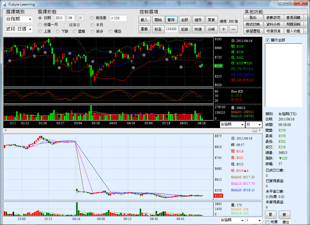Click the year field showing 2011
This screenshot has height=225, width=310.
pyautogui.click(x=59, y=18)
